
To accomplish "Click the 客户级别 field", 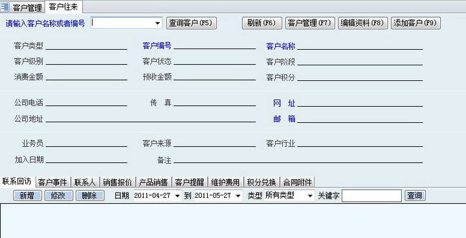I will click(x=87, y=61).
